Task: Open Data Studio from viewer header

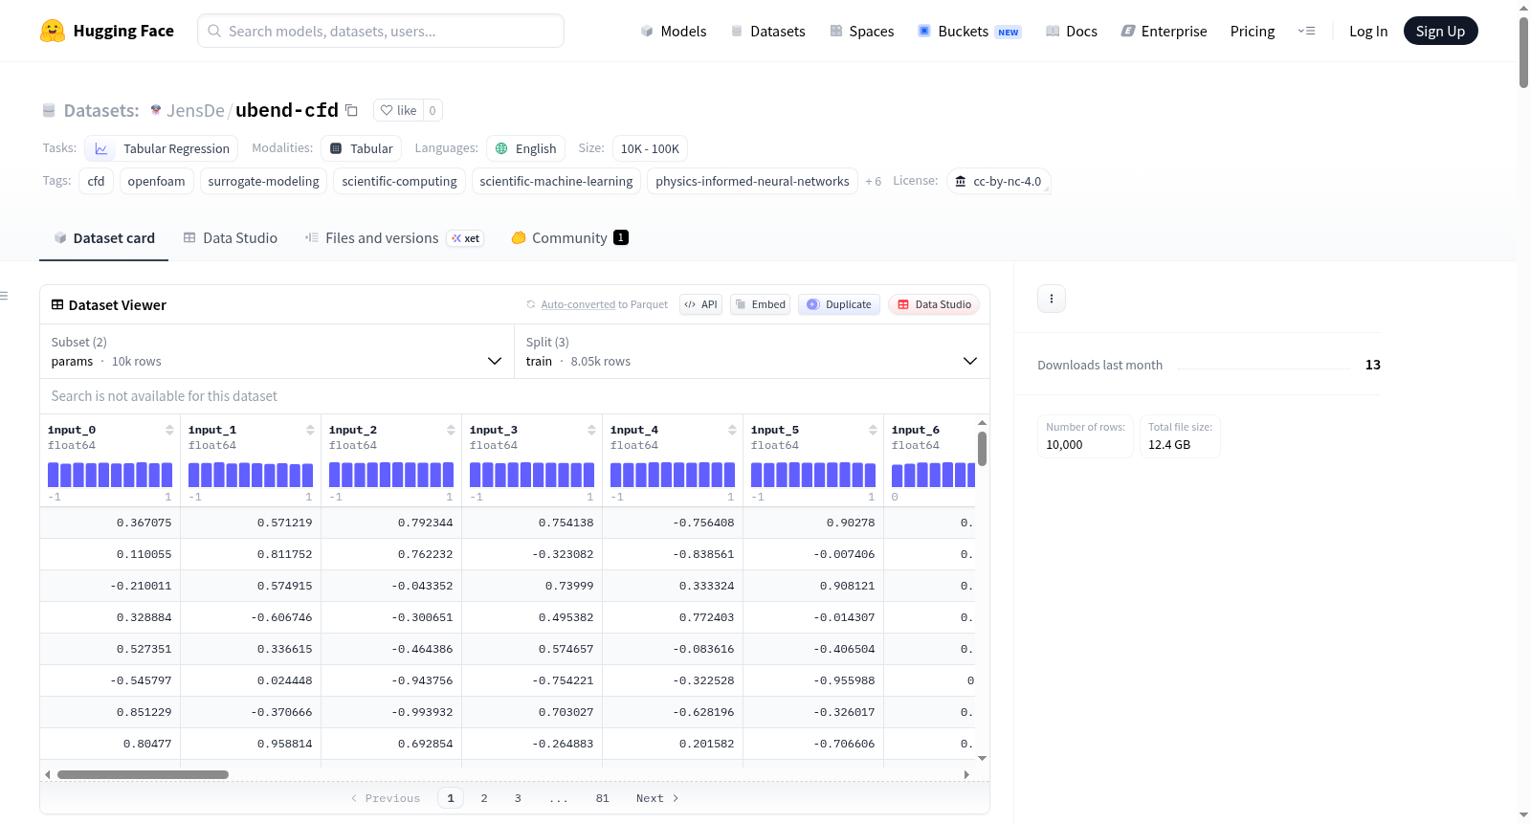Action: point(934,304)
